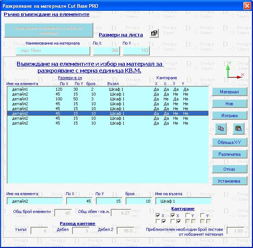Tick the empty box beneath the second X checkbox

coord(173,221)
